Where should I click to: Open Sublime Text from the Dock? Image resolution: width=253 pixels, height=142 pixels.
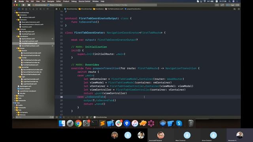(x=102, y=123)
